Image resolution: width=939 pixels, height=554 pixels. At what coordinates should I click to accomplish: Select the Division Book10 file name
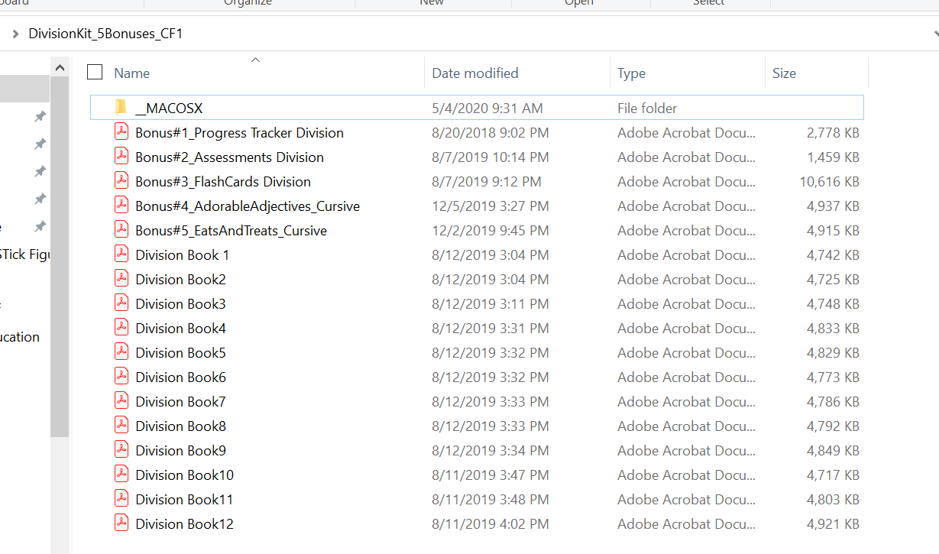click(x=184, y=475)
